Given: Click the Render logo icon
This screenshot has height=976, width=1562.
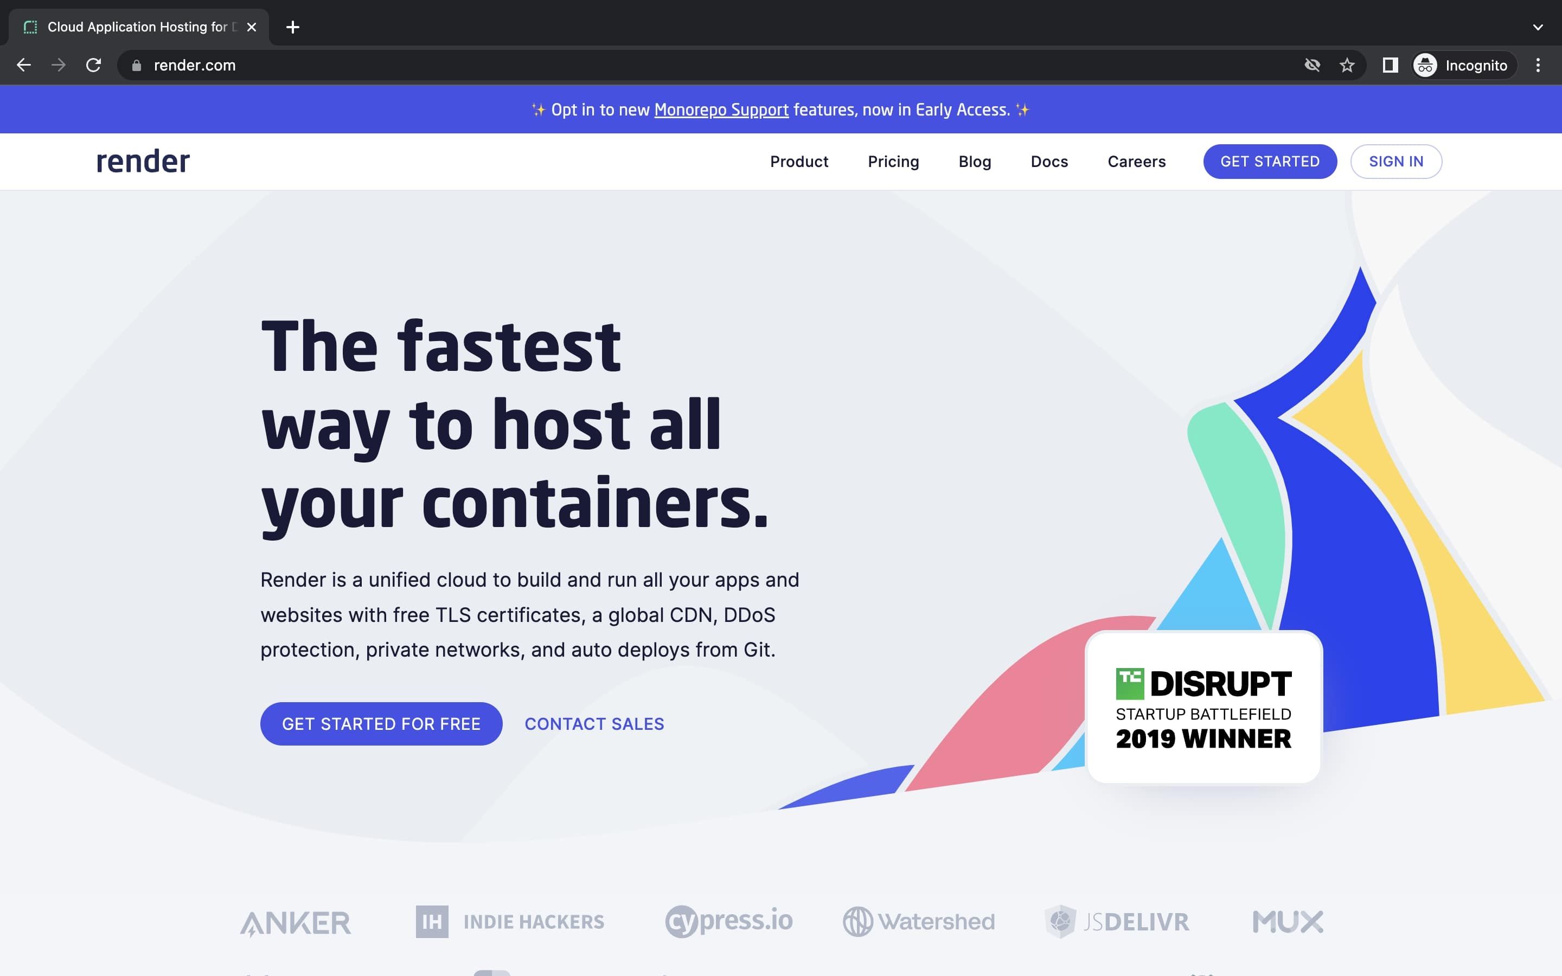Looking at the screenshot, I should point(143,161).
